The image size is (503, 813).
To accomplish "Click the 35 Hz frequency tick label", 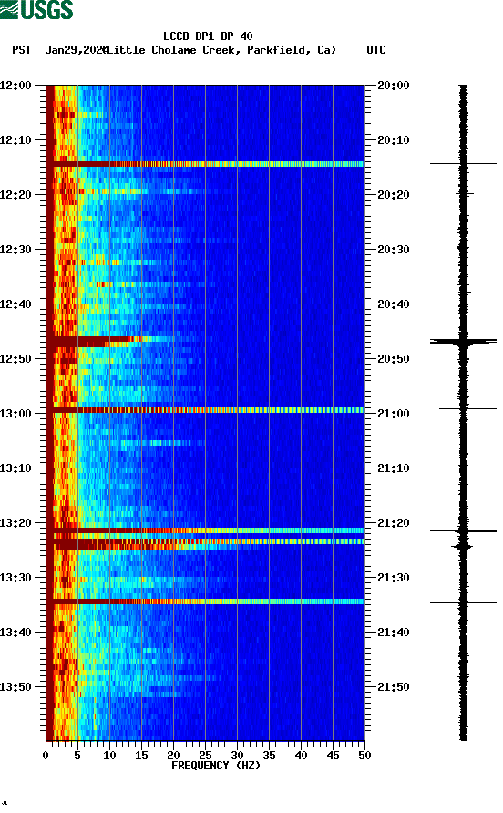I will [269, 756].
